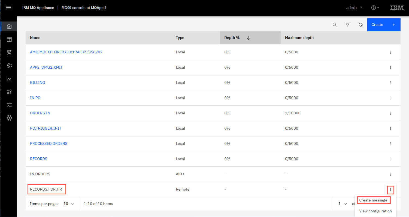This screenshot has width=409, height=217.
Task: Click the search magnifier icon
Action: [335, 25]
